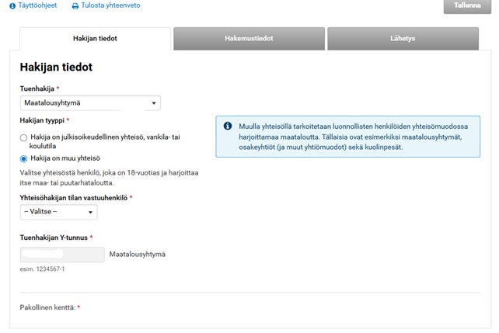Screen dimensions: 499x333
Task: Switch to the Hakemustiedot tab
Action: coord(248,39)
